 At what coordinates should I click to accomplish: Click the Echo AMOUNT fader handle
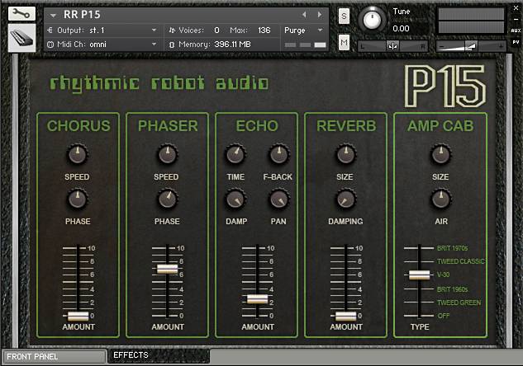coord(257,299)
